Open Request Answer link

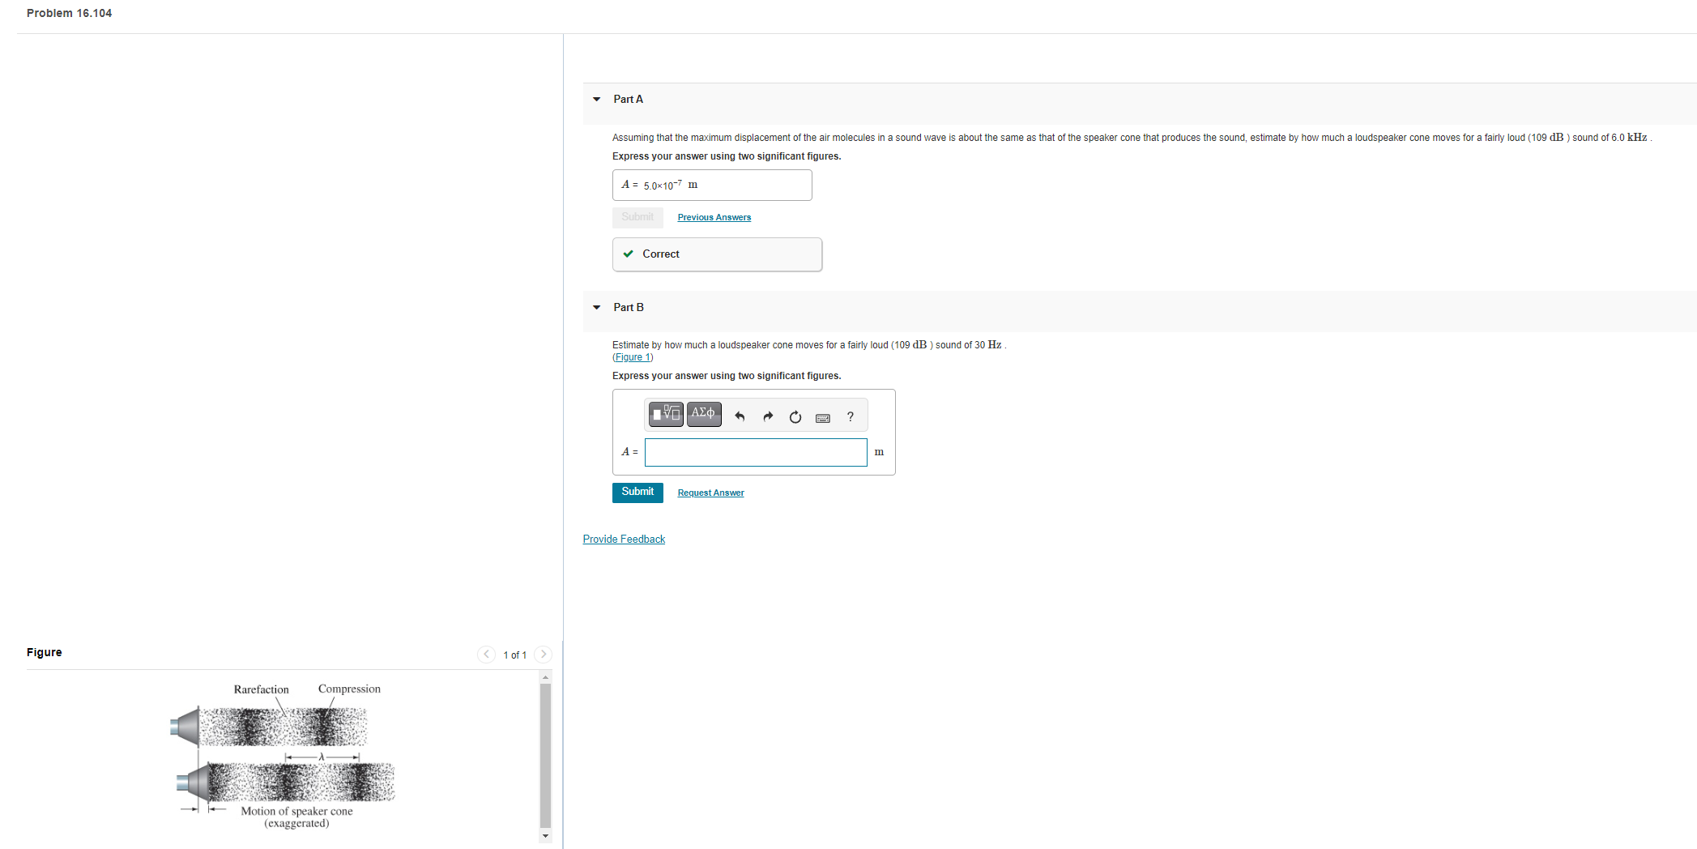[710, 493]
